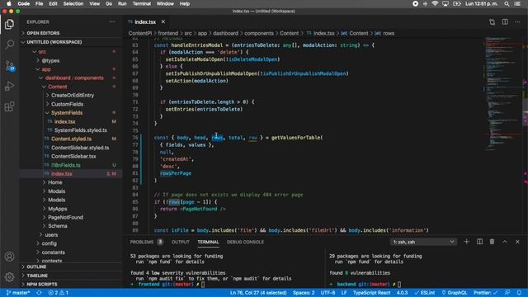Expand the Home folder
The height and width of the screenshot is (297, 528).
pos(55,182)
